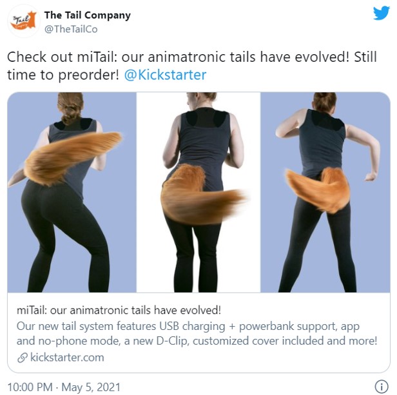Click the chain link icon beside kickstarter.com

(x=23, y=358)
